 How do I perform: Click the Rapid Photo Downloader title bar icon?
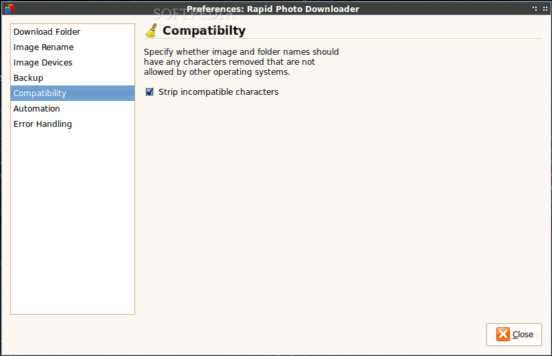coord(9,8)
